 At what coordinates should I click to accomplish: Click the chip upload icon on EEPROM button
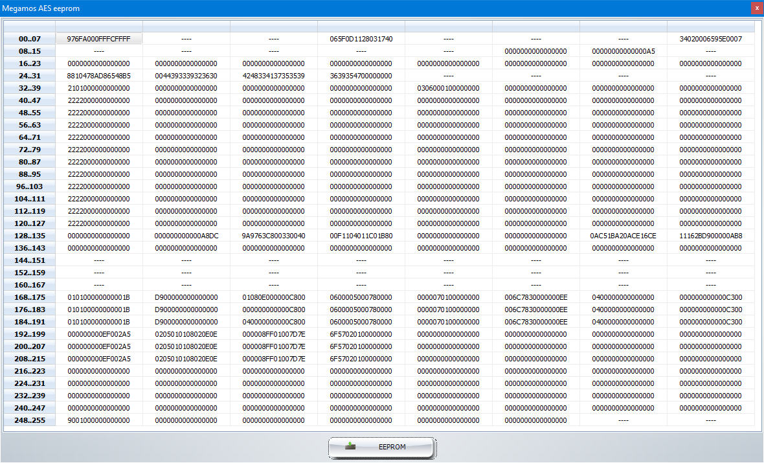pos(350,446)
